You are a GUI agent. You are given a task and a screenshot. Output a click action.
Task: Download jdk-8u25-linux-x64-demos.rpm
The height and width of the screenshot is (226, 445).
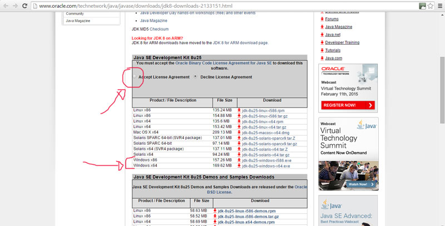[x=246, y=222]
